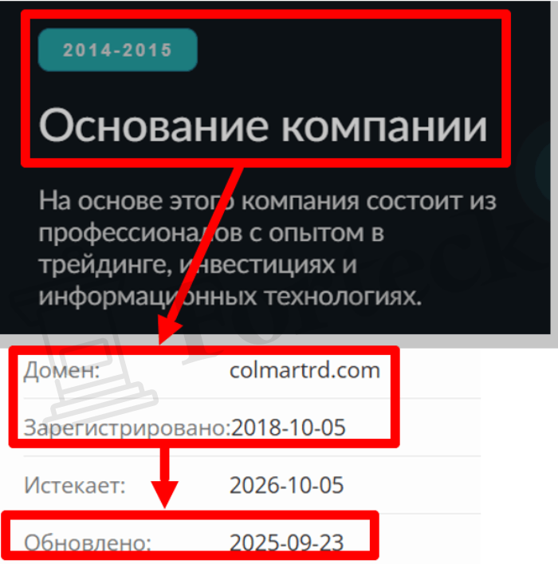Select the Зарегистрировано field label

(127, 428)
